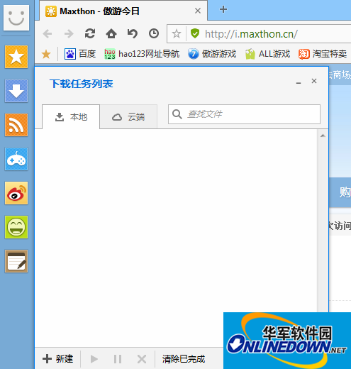Click the orange bookmarks bar star
This screenshot has height=369, width=351.
click(x=46, y=54)
